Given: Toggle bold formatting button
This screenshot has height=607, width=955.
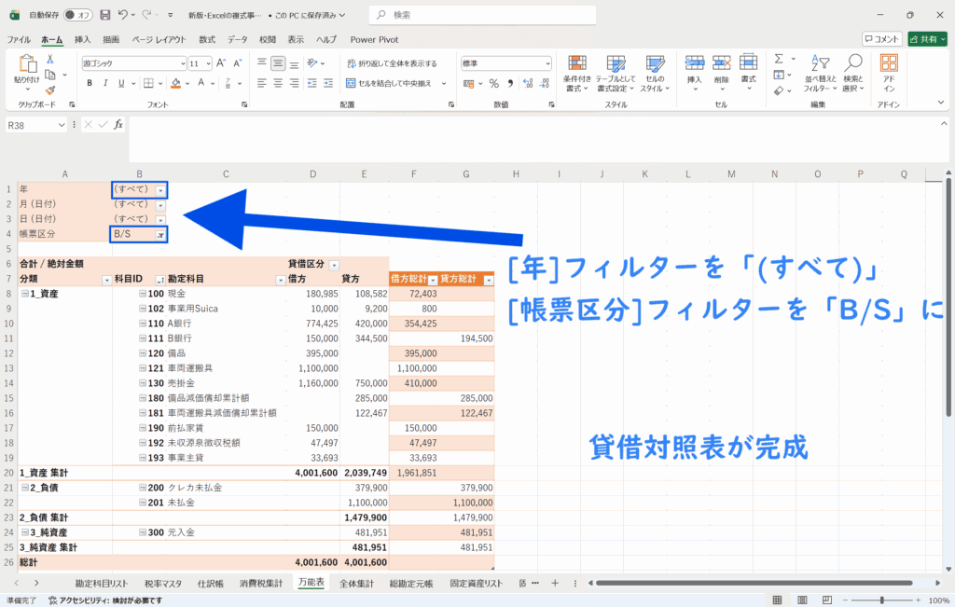Looking at the screenshot, I should 90,83.
